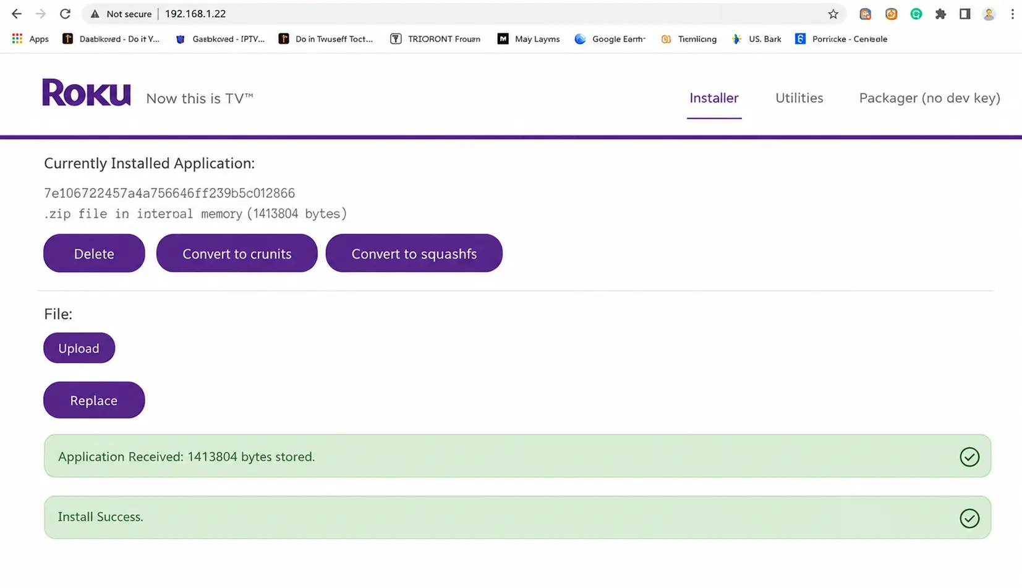Open the Do in Twuseff Toct... bookmark
Screen dimensions: 1022x588
point(326,39)
